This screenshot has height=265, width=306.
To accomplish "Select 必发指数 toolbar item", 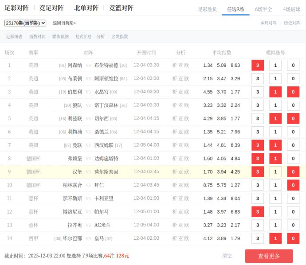I will (120, 37).
